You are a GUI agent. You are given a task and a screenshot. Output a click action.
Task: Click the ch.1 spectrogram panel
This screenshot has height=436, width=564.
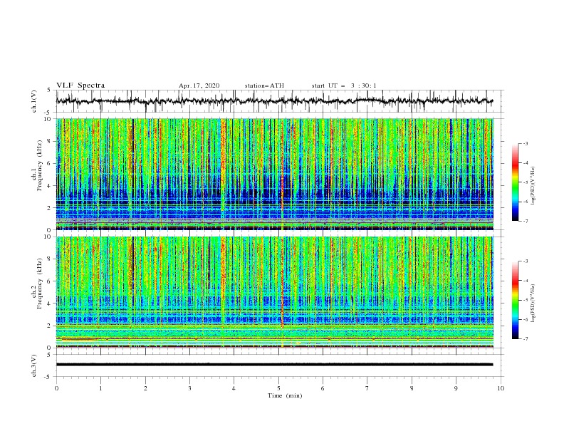click(x=274, y=174)
